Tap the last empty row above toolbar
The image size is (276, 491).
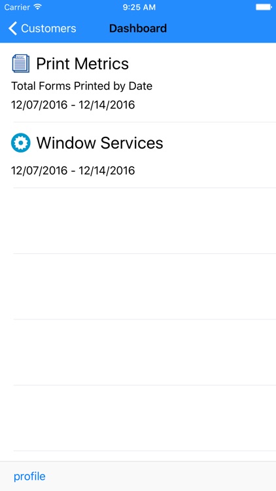point(138,418)
